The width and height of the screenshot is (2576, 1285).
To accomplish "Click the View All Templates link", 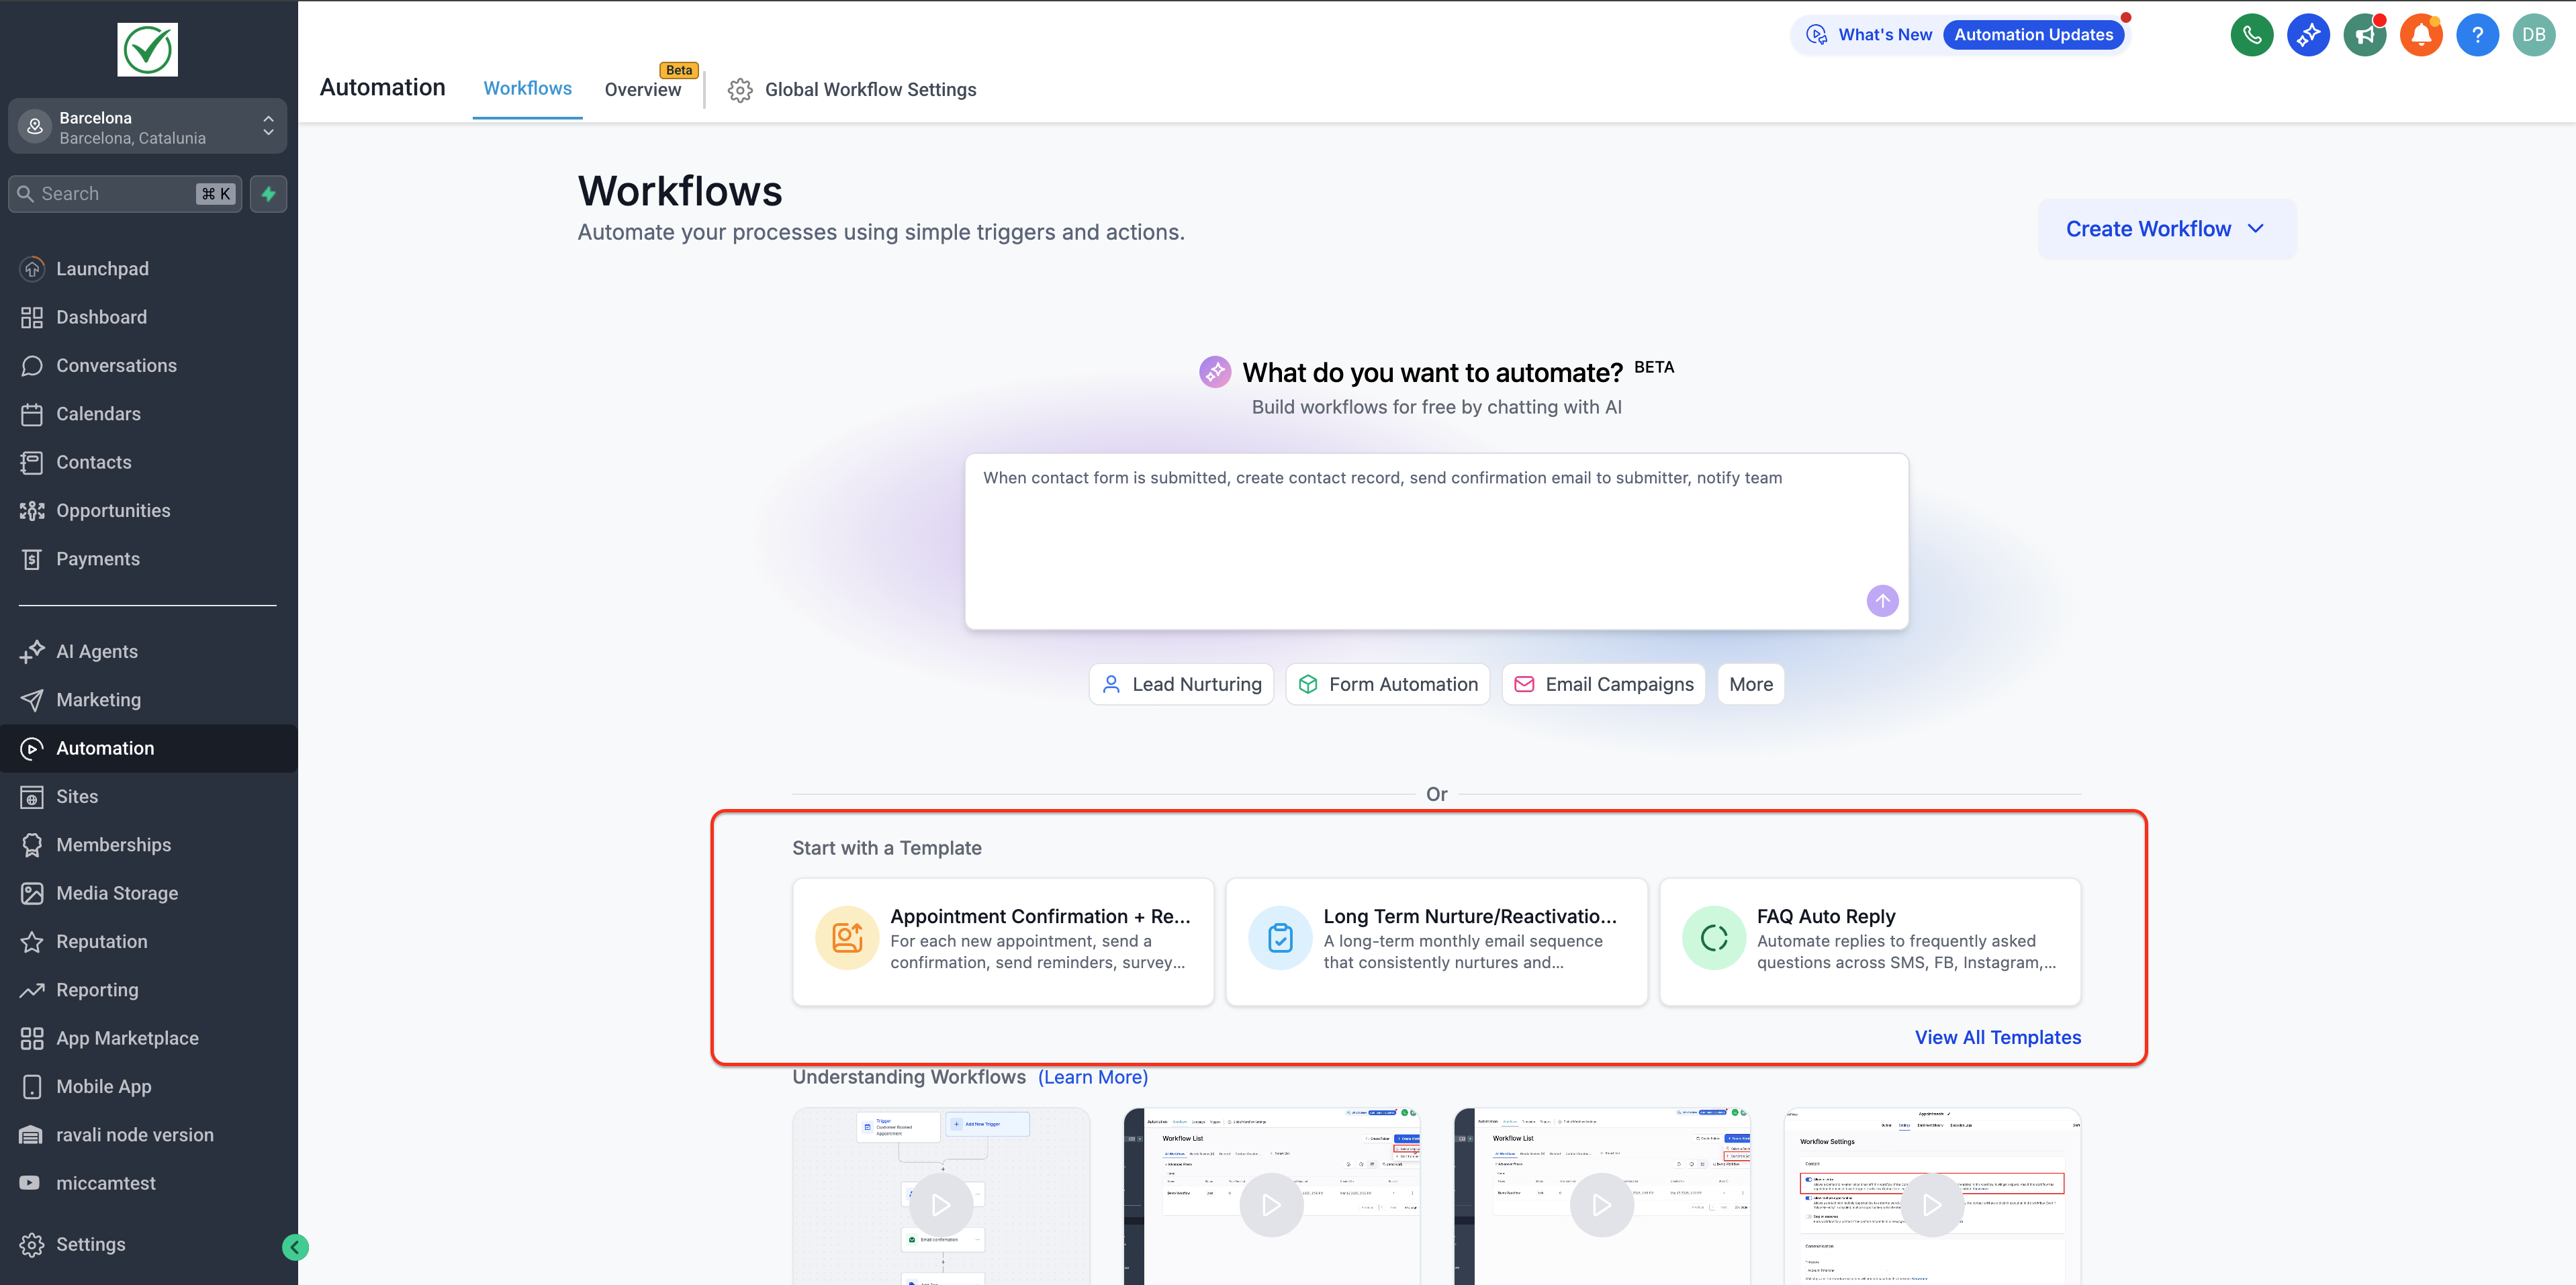I will [1997, 1037].
